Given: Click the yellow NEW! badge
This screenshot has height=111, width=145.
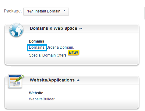Looking at the screenshot, I should coord(73,53).
